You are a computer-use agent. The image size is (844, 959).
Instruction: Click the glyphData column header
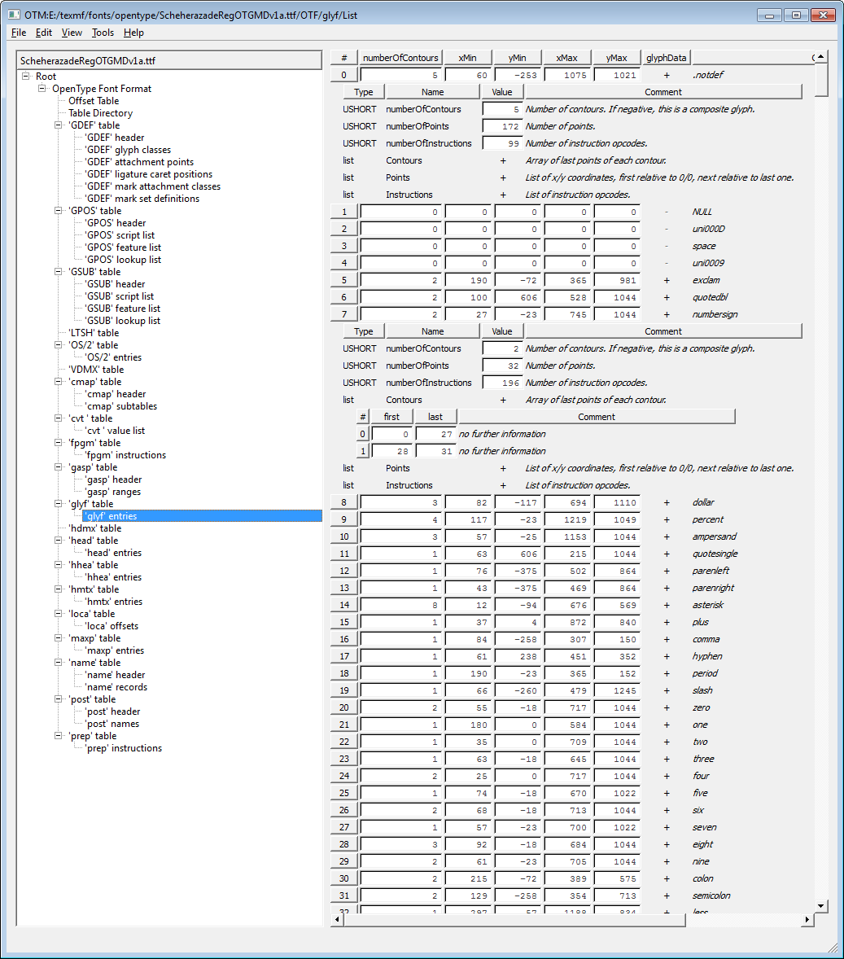point(666,58)
